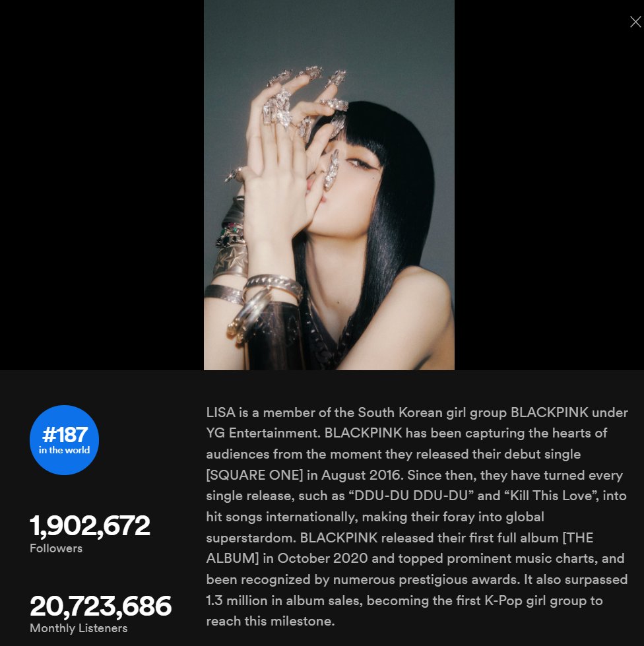Click "1.3 million in album sales" text
644x646 pixels.
click(x=284, y=600)
